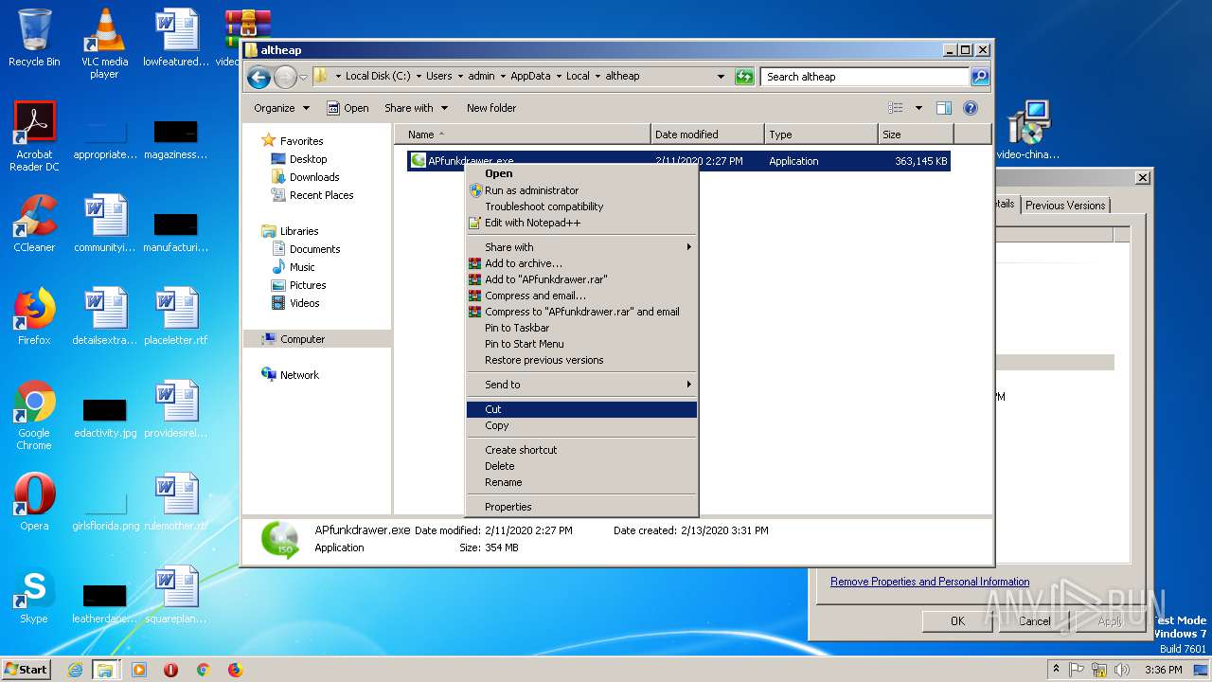
Task: Sort by Date modified column header
Action: point(707,135)
